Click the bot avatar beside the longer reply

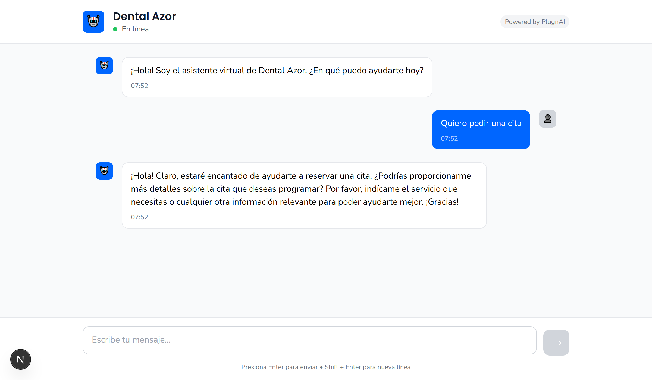tap(104, 171)
